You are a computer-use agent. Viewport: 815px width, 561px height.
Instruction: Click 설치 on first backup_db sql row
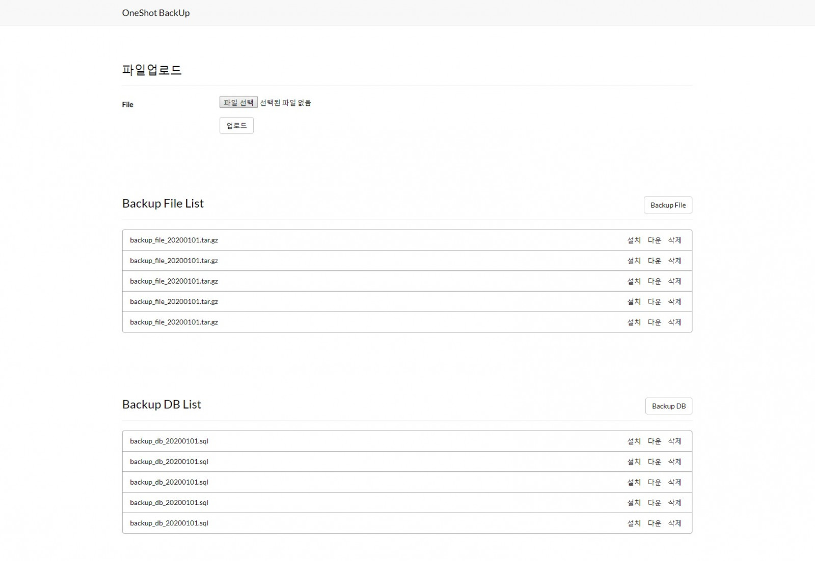(634, 441)
